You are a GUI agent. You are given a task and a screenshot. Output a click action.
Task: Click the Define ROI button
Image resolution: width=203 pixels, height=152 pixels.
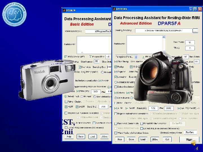pos(177,124)
